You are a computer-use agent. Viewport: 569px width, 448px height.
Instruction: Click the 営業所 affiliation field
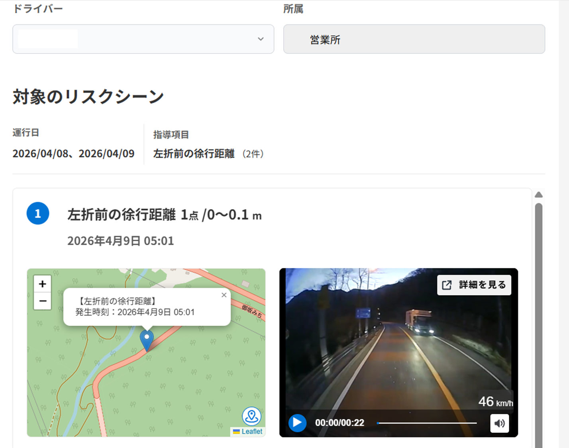pyautogui.click(x=414, y=39)
